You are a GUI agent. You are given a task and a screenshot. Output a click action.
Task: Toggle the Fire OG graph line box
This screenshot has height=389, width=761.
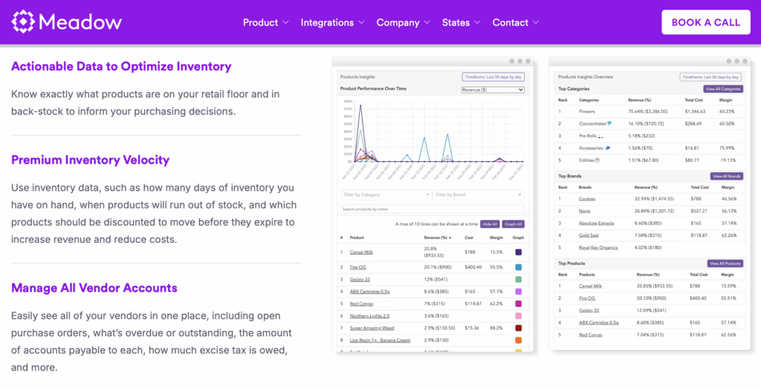point(518,267)
